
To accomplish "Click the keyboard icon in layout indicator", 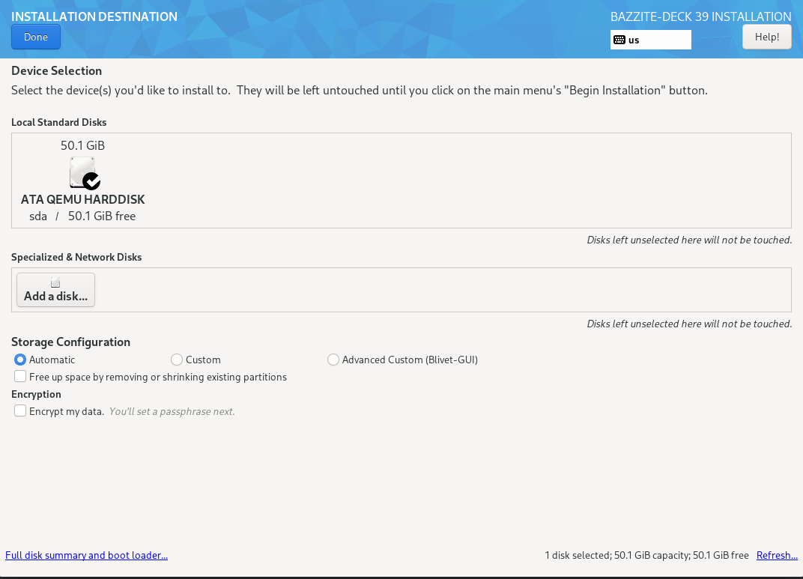I will coord(619,40).
